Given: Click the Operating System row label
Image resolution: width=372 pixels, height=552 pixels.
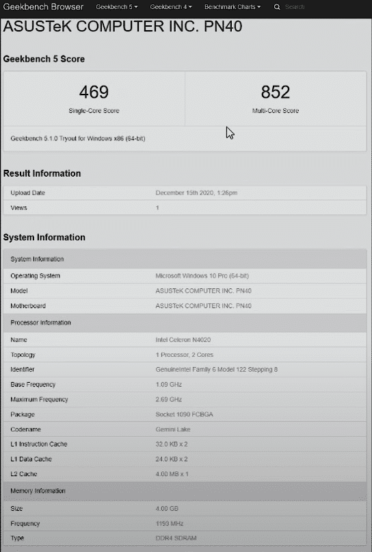Looking at the screenshot, I should pyautogui.click(x=35, y=275).
